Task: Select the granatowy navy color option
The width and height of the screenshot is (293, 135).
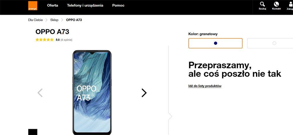Action: [215, 43]
